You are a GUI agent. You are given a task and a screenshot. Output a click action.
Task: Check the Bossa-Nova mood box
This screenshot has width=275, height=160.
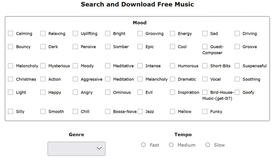point(108,111)
